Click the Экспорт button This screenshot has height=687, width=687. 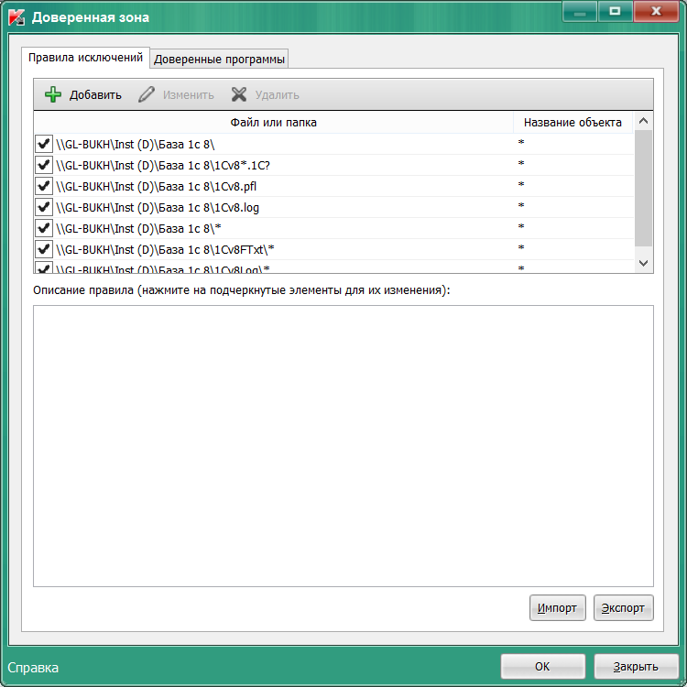tap(623, 607)
